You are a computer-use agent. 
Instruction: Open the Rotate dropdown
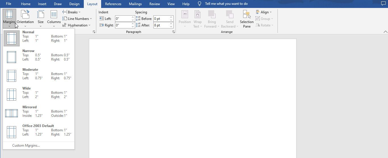[264, 25]
